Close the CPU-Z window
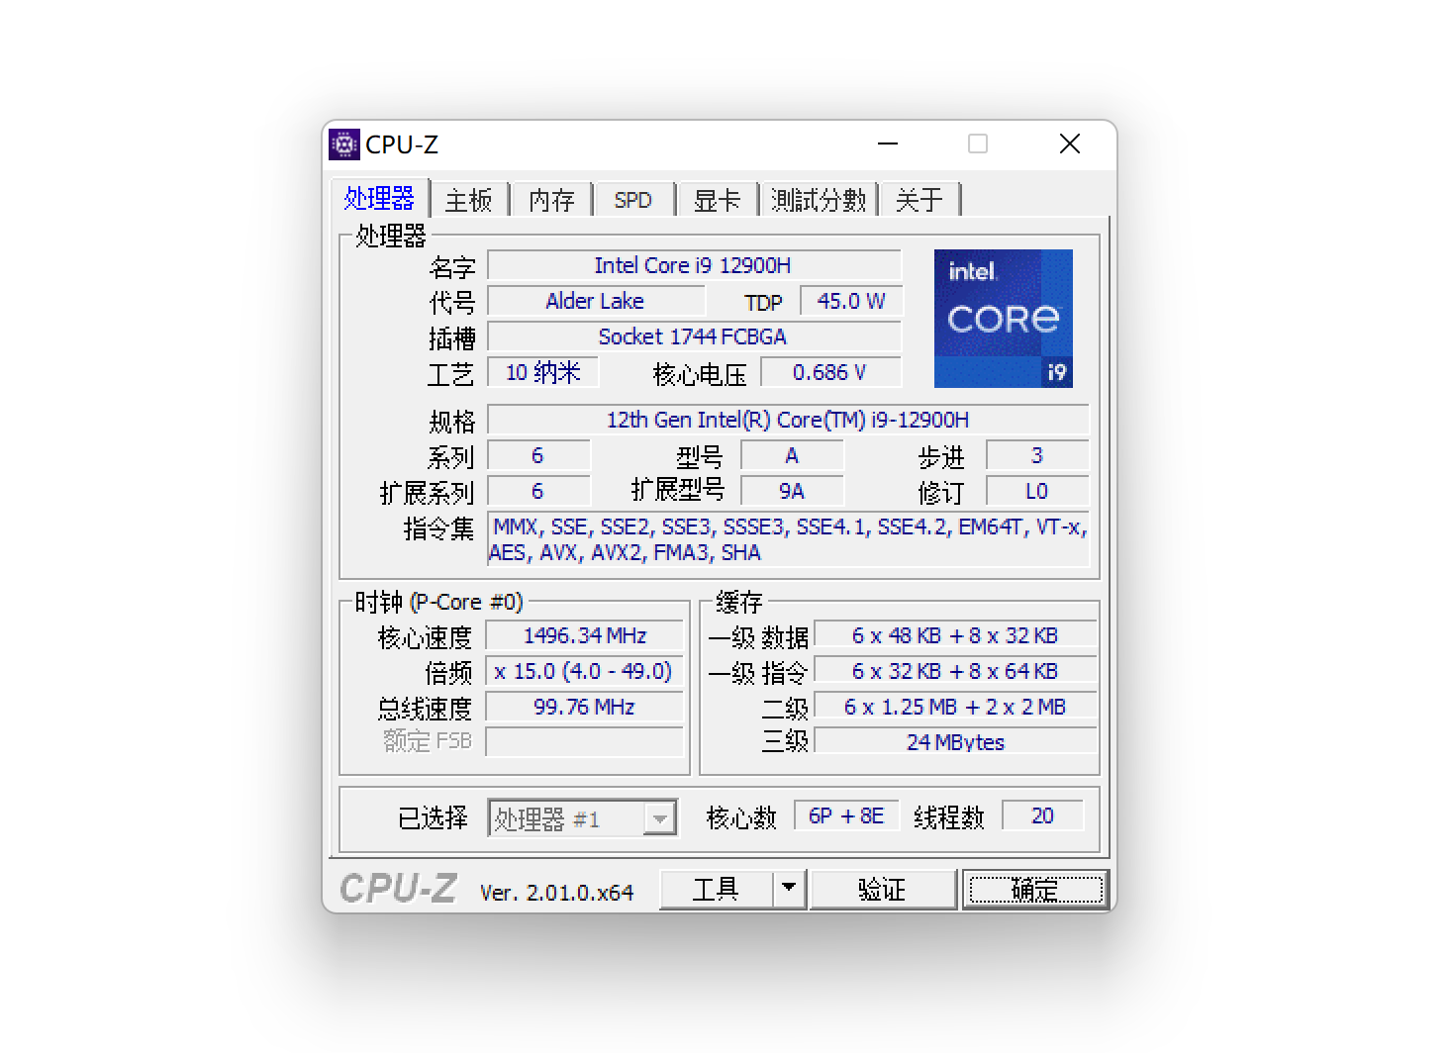 1070,144
